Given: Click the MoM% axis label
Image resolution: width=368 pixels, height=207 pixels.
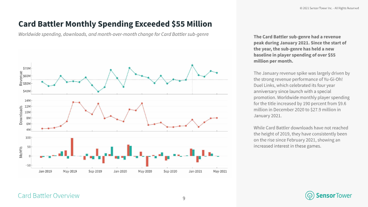Looking at the screenshot, I should click(21, 152).
